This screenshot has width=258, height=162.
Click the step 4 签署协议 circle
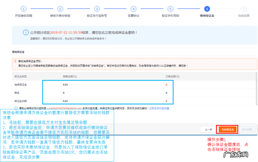point(134,9)
